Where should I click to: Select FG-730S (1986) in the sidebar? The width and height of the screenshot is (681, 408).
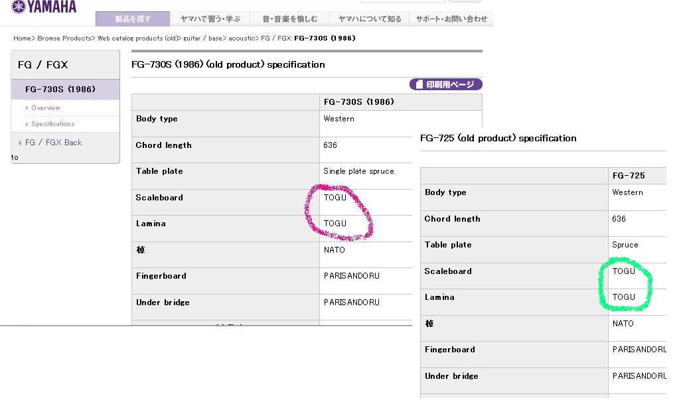pyautogui.click(x=60, y=90)
